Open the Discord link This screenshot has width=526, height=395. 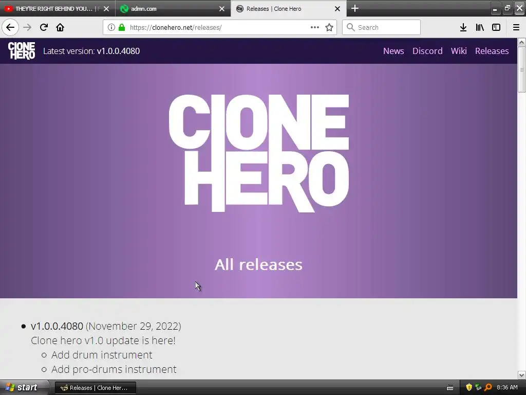pyautogui.click(x=427, y=51)
